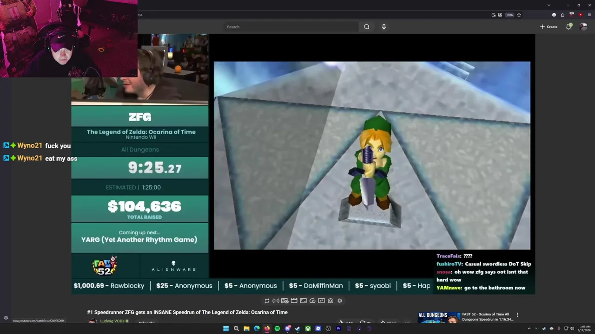This screenshot has height=334, width=595.
Task: Open the extension with the red counter badge
Action: click(x=572, y=14)
